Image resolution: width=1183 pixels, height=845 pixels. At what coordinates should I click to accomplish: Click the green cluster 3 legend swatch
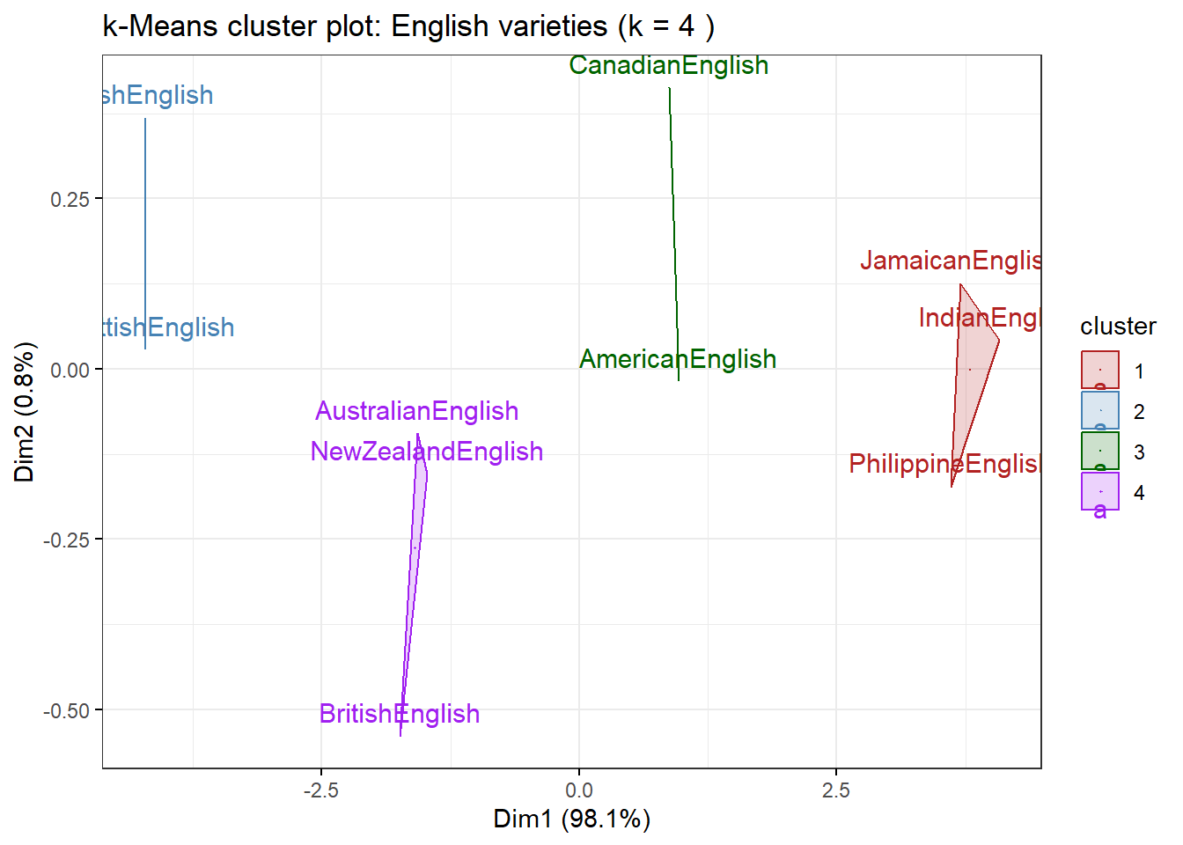pyautogui.click(x=1099, y=451)
